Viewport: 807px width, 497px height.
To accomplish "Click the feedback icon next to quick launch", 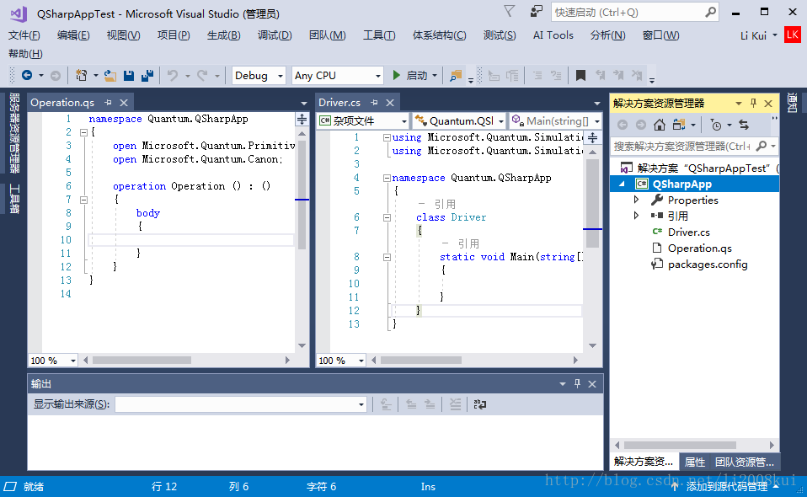I will 537,11.
